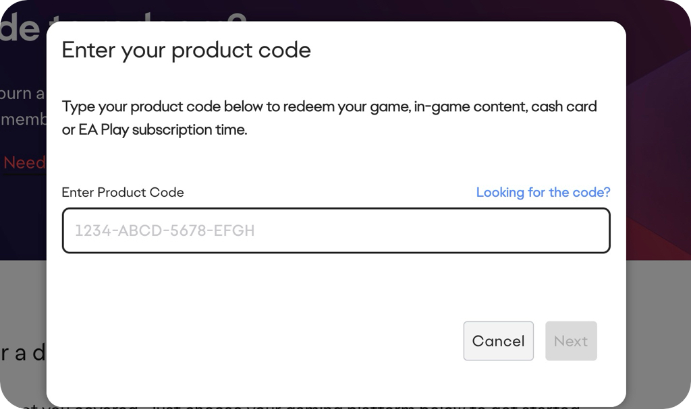The image size is (691, 409).
Task: Click the "memb" text fragment behind dialog
Action: click(23, 119)
